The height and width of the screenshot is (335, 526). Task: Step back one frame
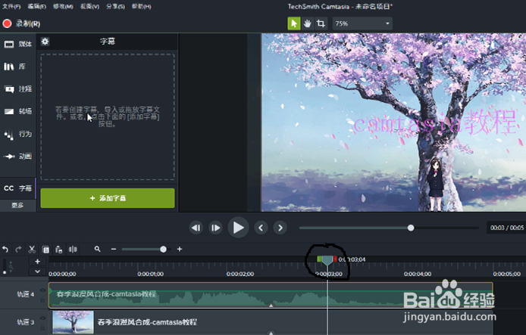tap(196, 228)
